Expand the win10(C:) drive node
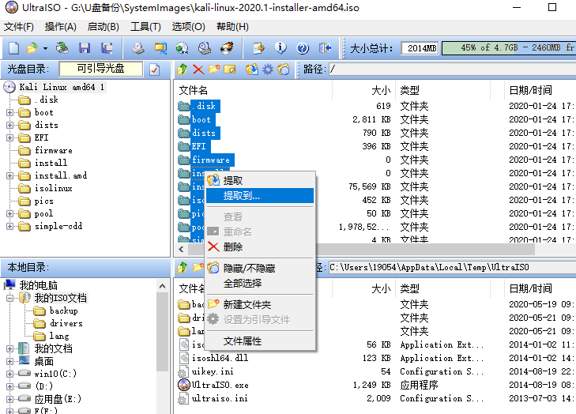This screenshot has width=576, height=414. pos(10,374)
